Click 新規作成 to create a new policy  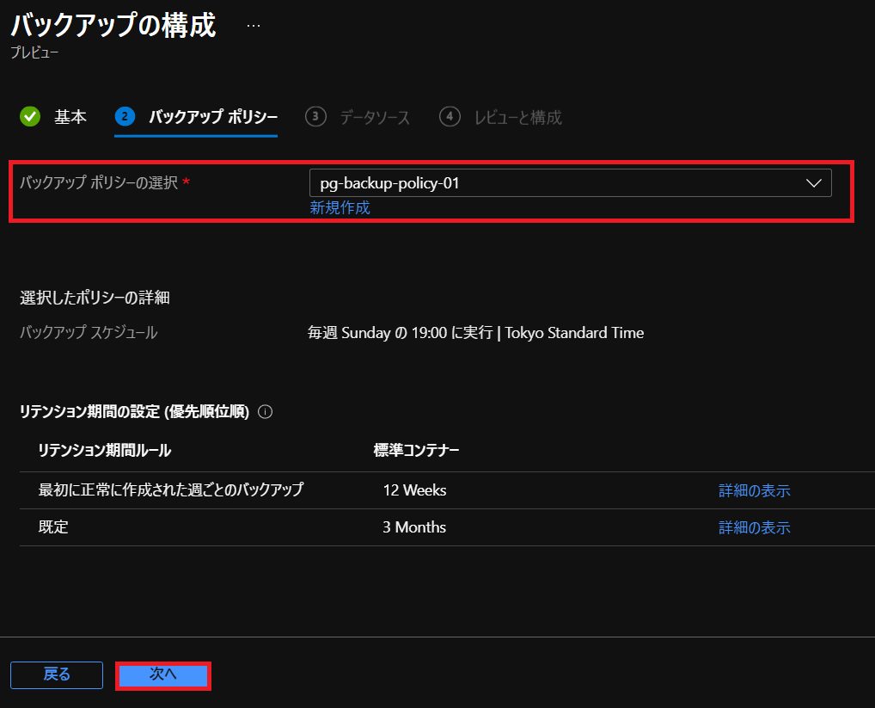coord(340,208)
